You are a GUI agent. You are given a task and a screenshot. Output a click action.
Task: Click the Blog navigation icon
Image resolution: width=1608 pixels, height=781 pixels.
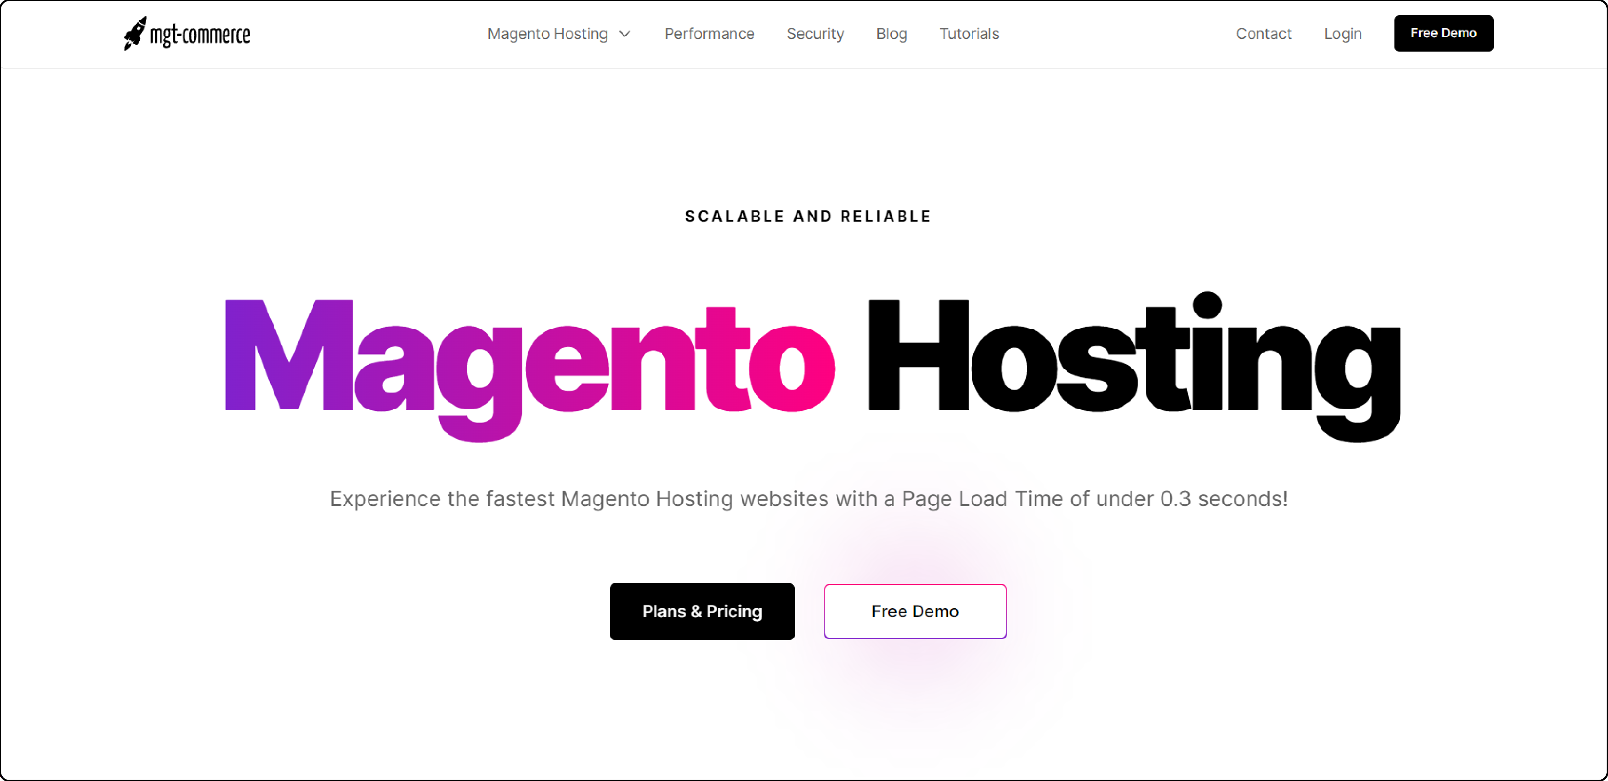[x=891, y=33]
